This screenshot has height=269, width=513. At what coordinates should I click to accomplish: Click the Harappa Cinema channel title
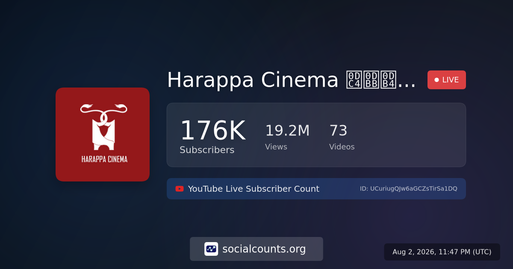click(292, 80)
